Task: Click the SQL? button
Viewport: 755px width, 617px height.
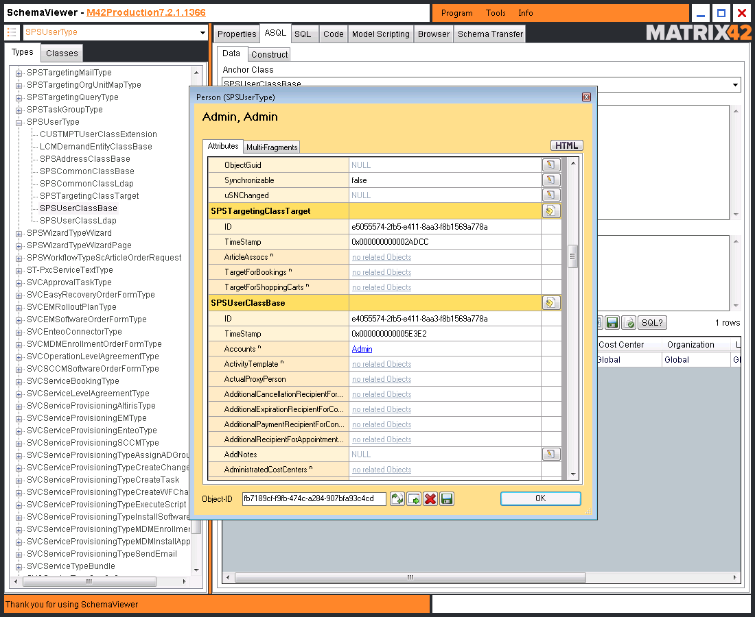Action: click(x=652, y=323)
